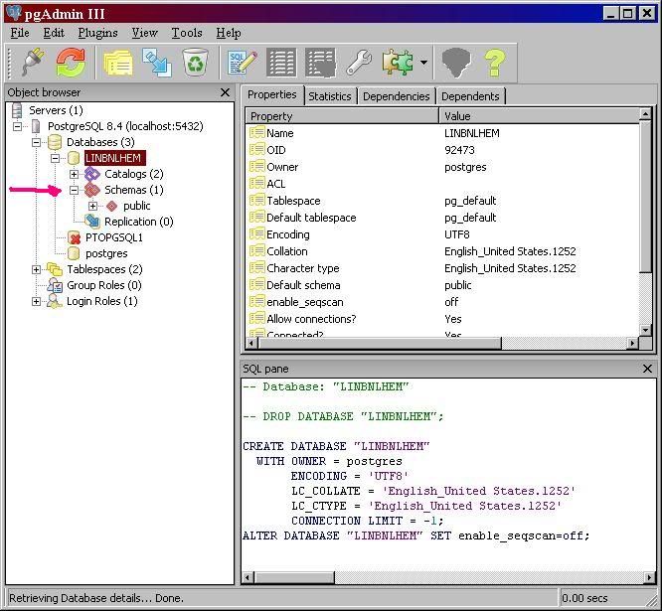Select PostgreSQL 8.4 (localhost:5432) server

pyautogui.click(x=125, y=126)
